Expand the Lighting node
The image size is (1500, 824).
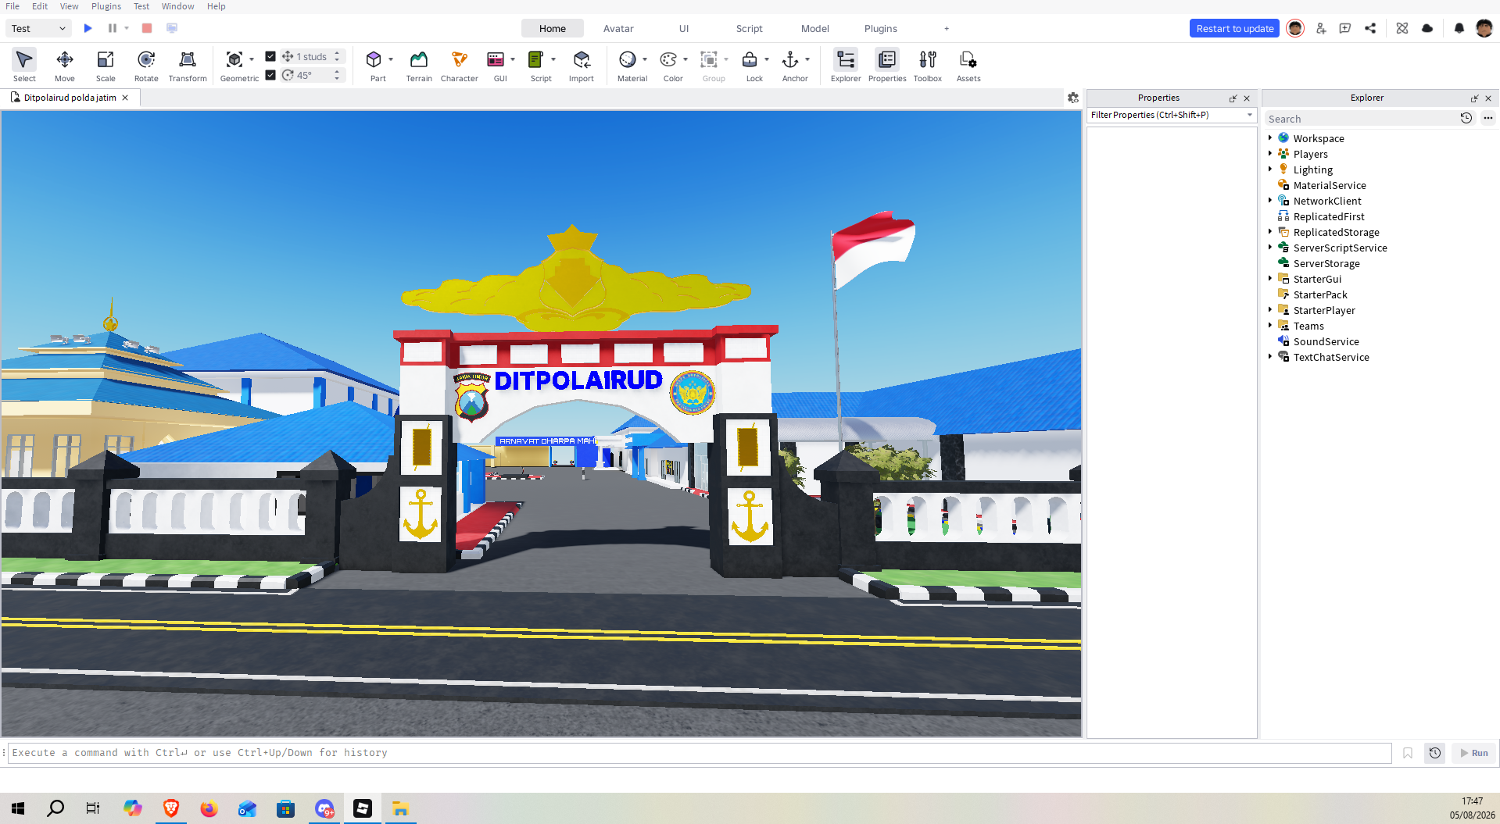(x=1270, y=169)
